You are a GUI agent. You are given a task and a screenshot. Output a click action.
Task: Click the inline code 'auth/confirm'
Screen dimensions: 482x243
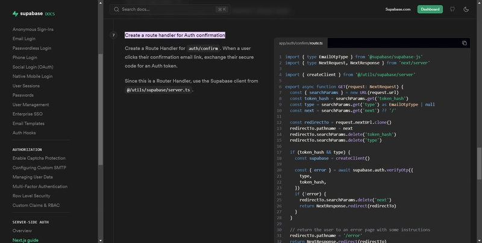[x=203, y=48]
